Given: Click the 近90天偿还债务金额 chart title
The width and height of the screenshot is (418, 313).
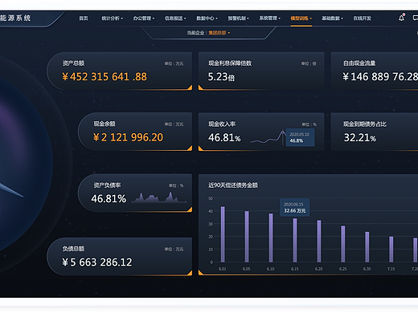Looking at the screenshot, I should click(233, 185).
